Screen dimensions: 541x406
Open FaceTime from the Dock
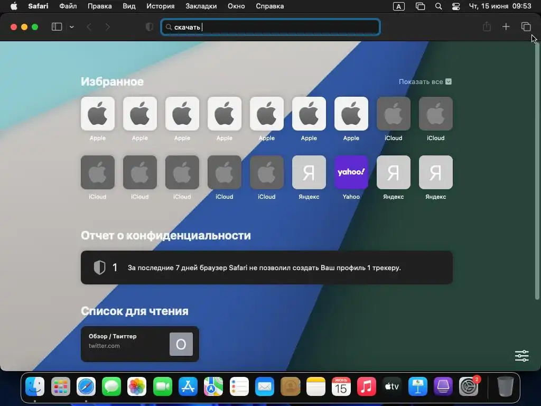163,386
